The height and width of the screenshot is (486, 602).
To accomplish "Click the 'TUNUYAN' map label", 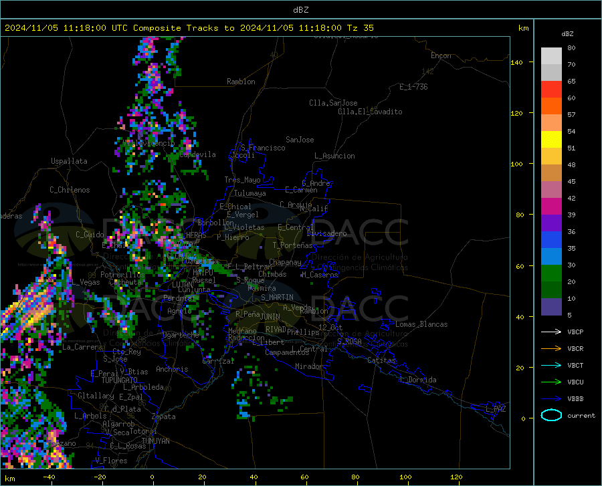I will (155, 441).
